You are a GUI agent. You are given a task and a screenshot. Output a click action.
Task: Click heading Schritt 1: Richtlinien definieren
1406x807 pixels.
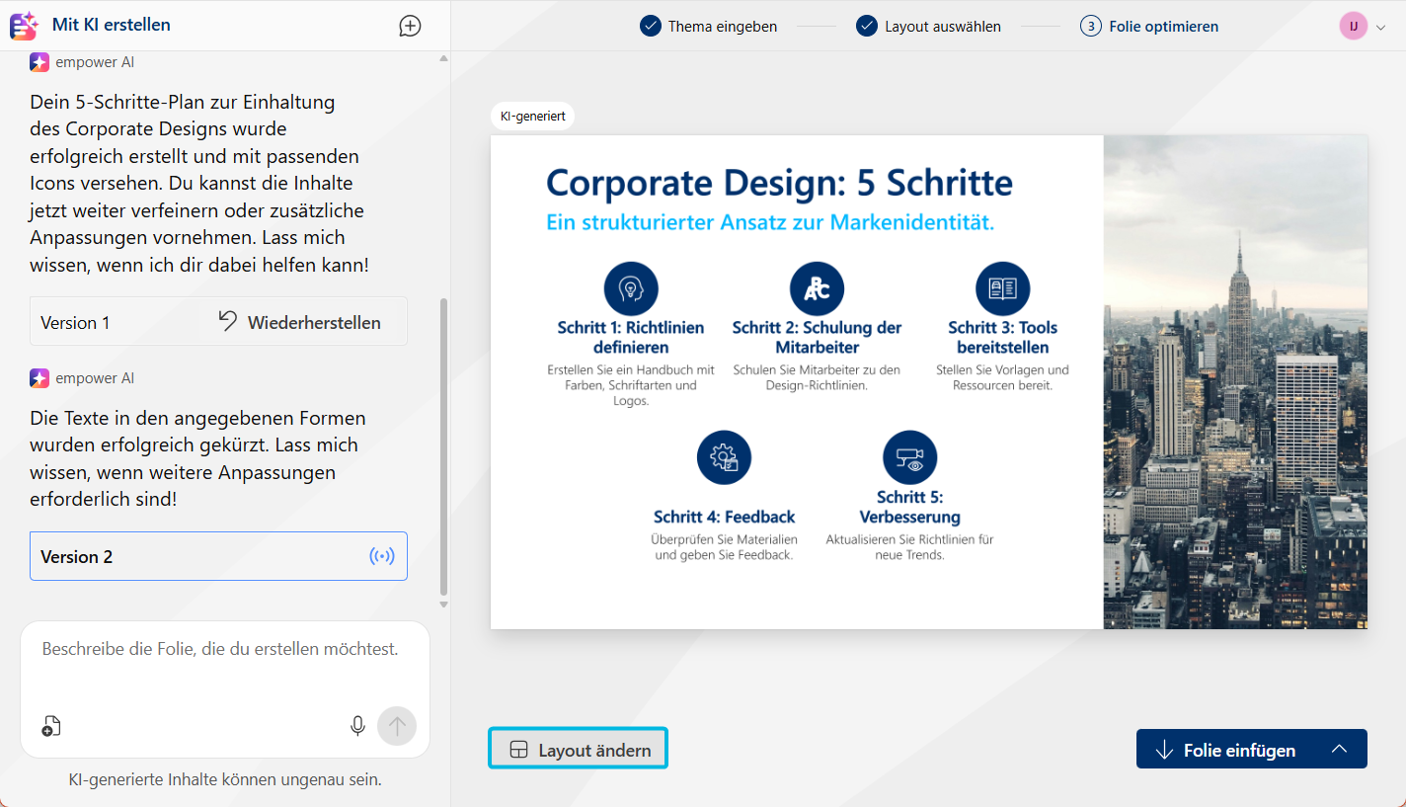(631, 337)
